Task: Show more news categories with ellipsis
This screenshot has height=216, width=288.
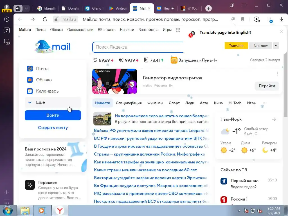Action: point(264,103)
